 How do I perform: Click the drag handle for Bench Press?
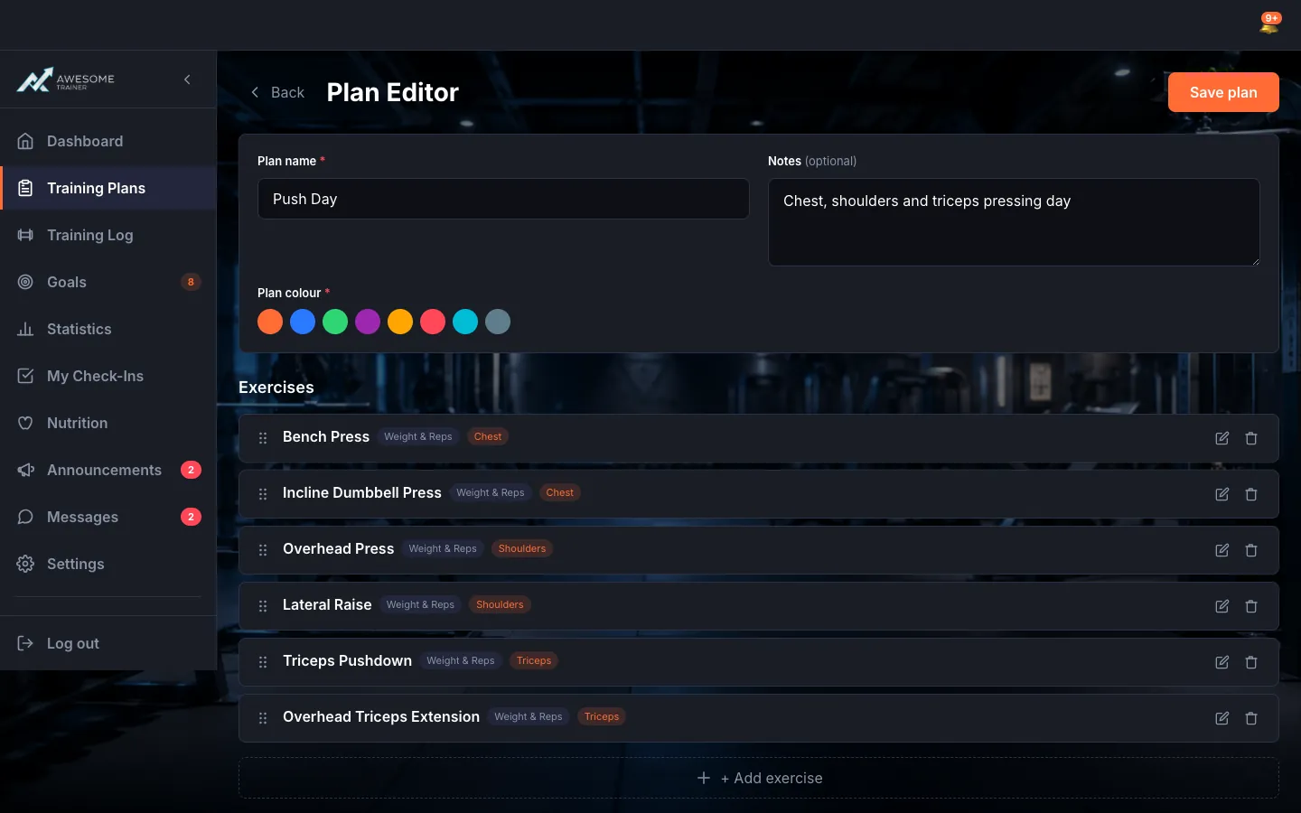point(263,438)
